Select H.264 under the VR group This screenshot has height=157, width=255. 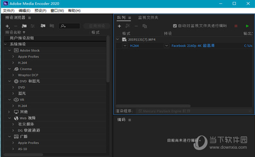click(23, 106)
